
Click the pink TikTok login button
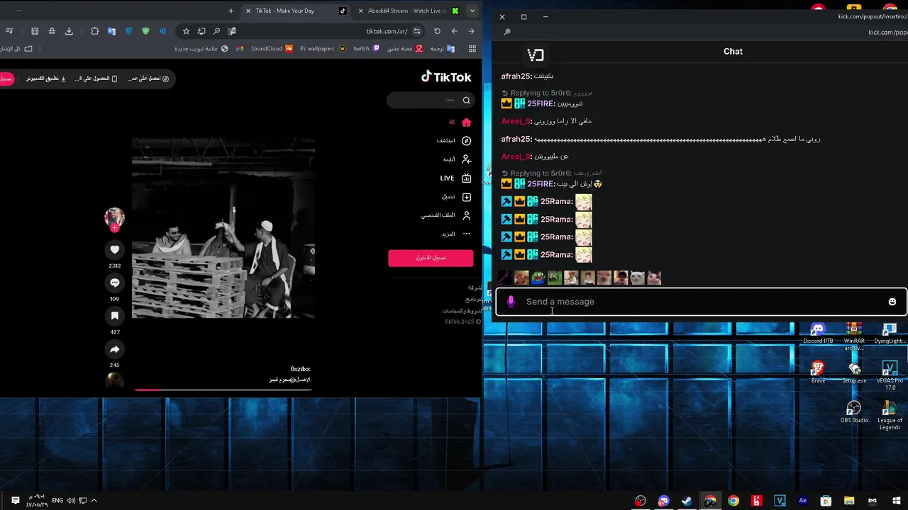coord(431,258)
